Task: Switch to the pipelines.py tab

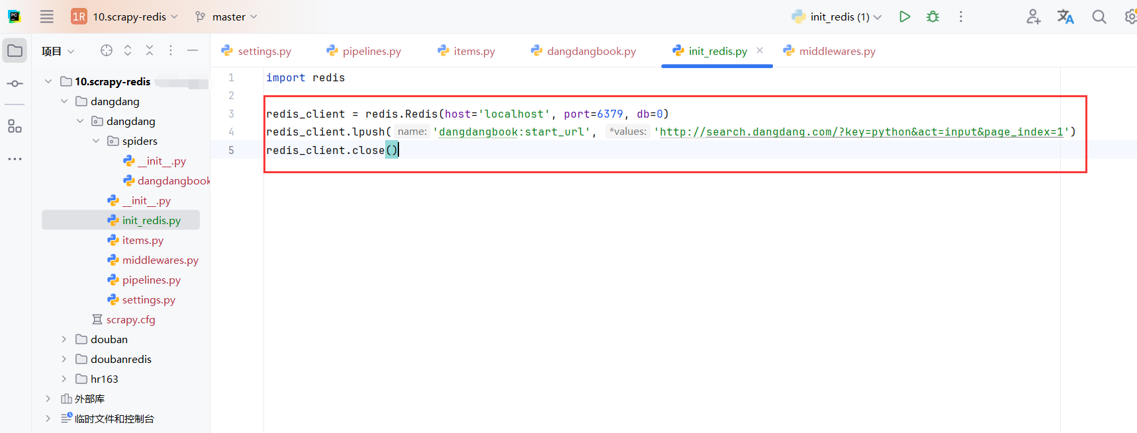Action: (363, 51)
